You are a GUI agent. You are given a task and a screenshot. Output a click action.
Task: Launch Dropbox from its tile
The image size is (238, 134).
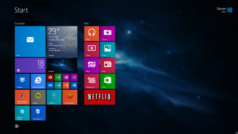tap(22, 81)
